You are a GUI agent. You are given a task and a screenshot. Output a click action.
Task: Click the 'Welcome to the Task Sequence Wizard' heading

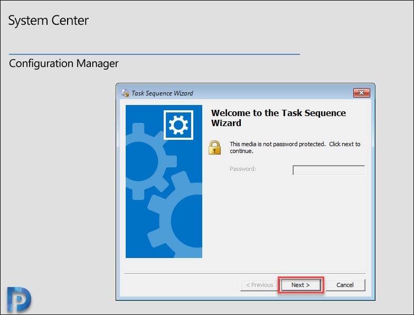[279, 118]
